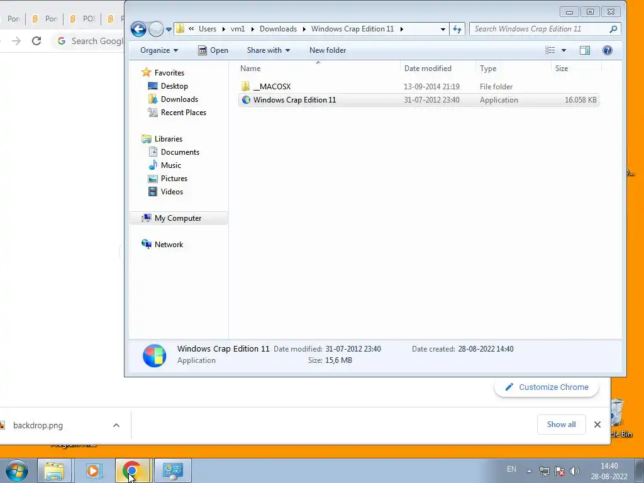Open Explorer help icon
The image size is (644, 483).
coord(608,50)
